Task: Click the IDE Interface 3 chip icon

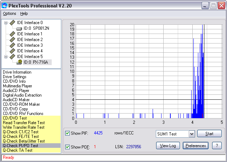Action: 12,45
